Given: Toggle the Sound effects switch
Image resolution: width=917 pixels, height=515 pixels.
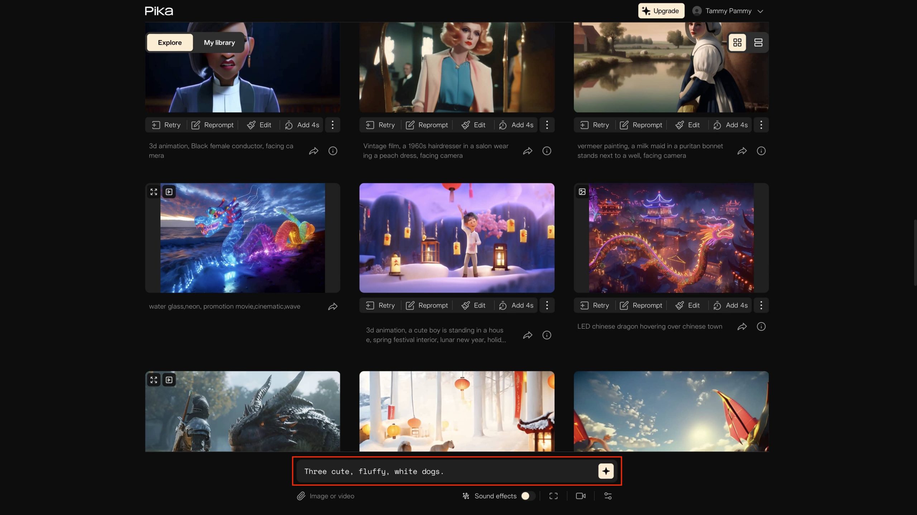Looking at the screenshot, I should click(x=528, y=496).
